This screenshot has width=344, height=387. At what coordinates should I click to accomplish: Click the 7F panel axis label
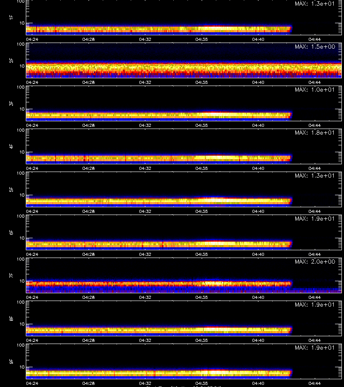coord(11,276)
